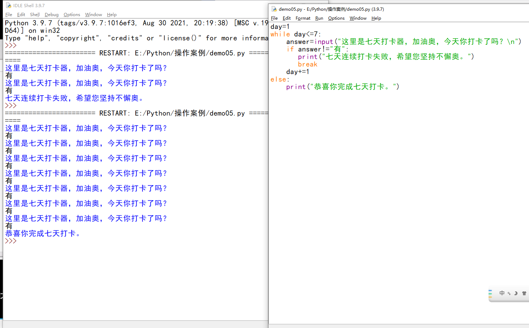
Task: Open Help menu in IDLE Shell window
Action: click(112, 15)
